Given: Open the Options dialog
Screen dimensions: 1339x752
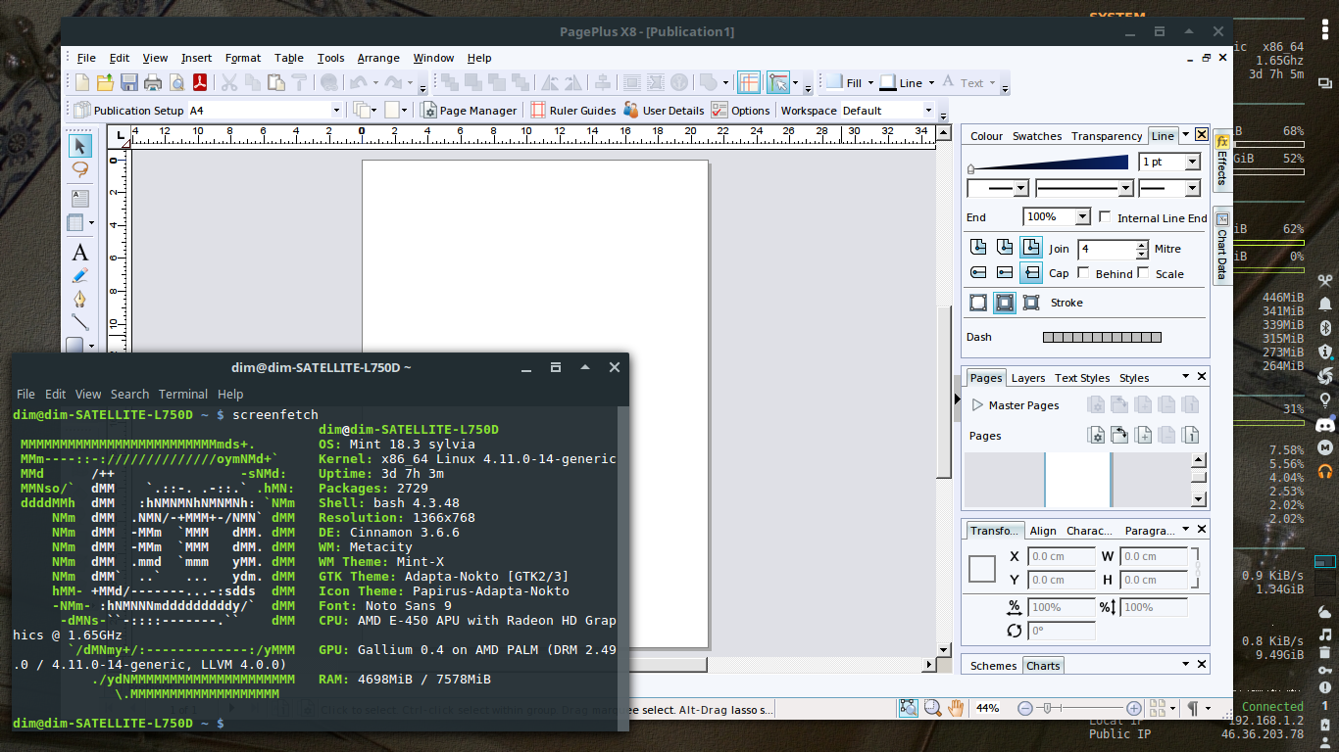Looking at the screenshot, I should point(750,110).
